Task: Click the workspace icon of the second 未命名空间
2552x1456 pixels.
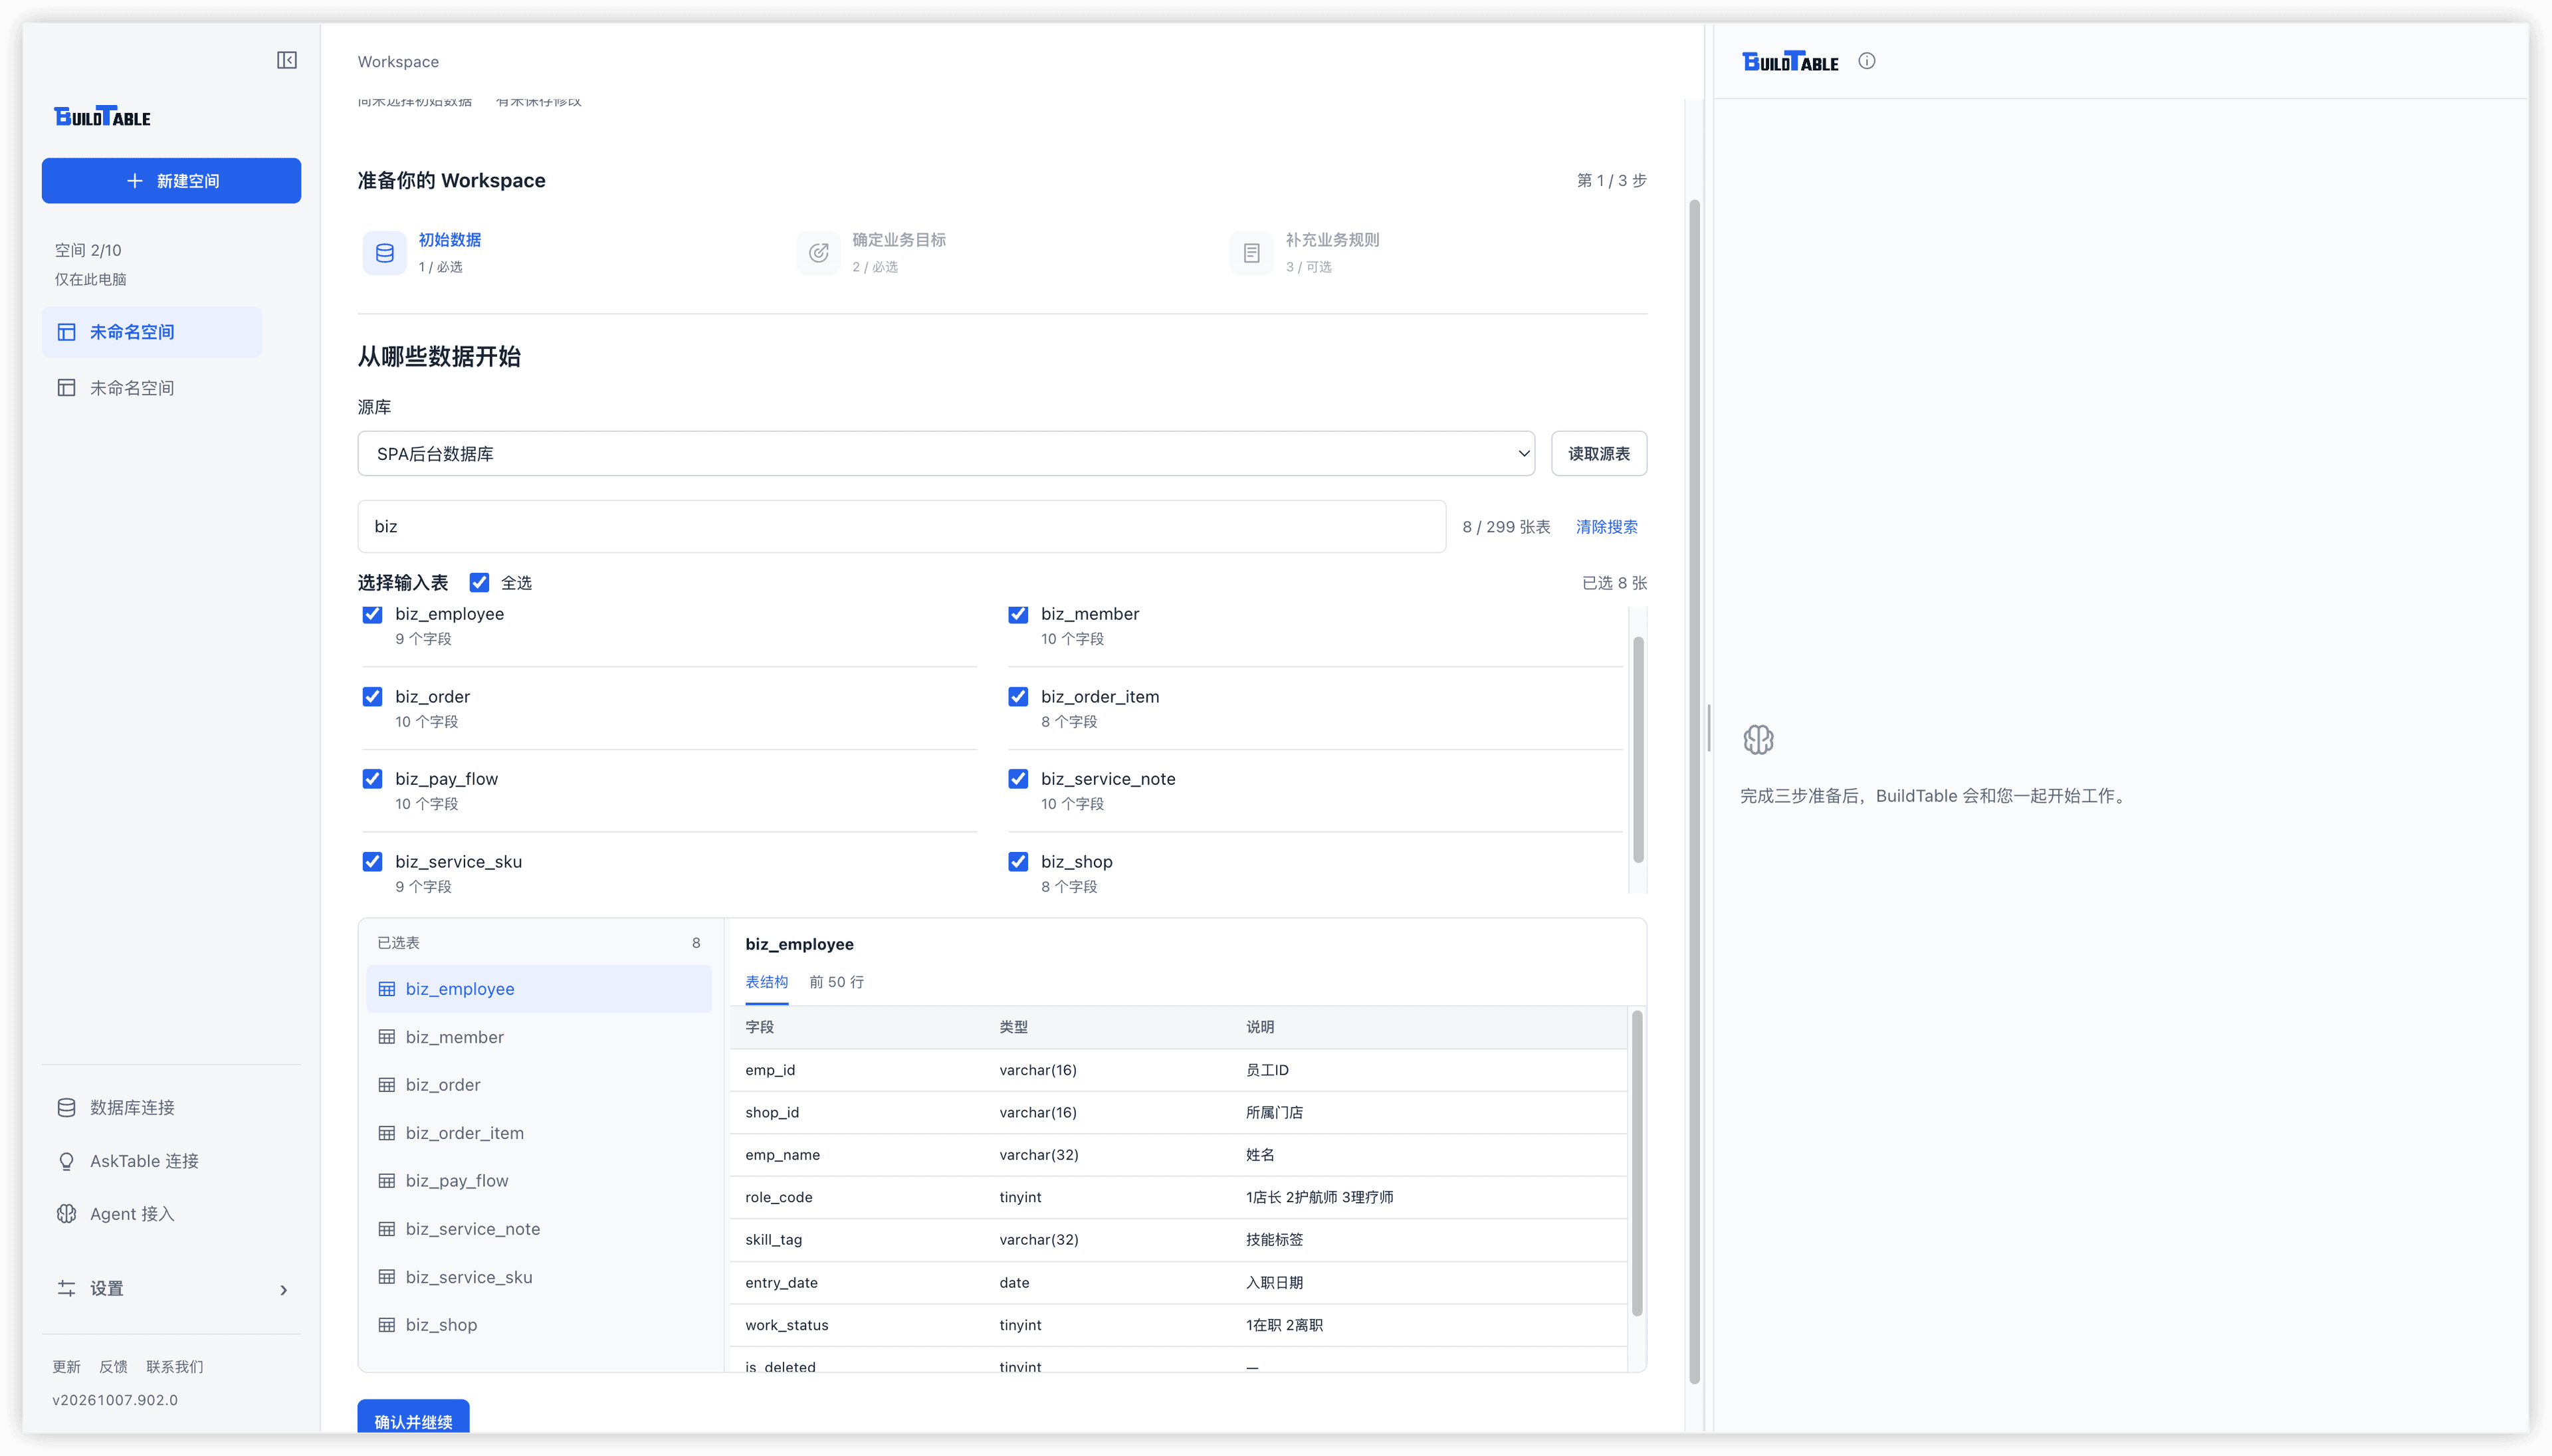Action: [x=66, y=387]
